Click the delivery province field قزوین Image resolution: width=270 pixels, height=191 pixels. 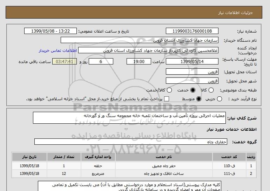point(192,71)
